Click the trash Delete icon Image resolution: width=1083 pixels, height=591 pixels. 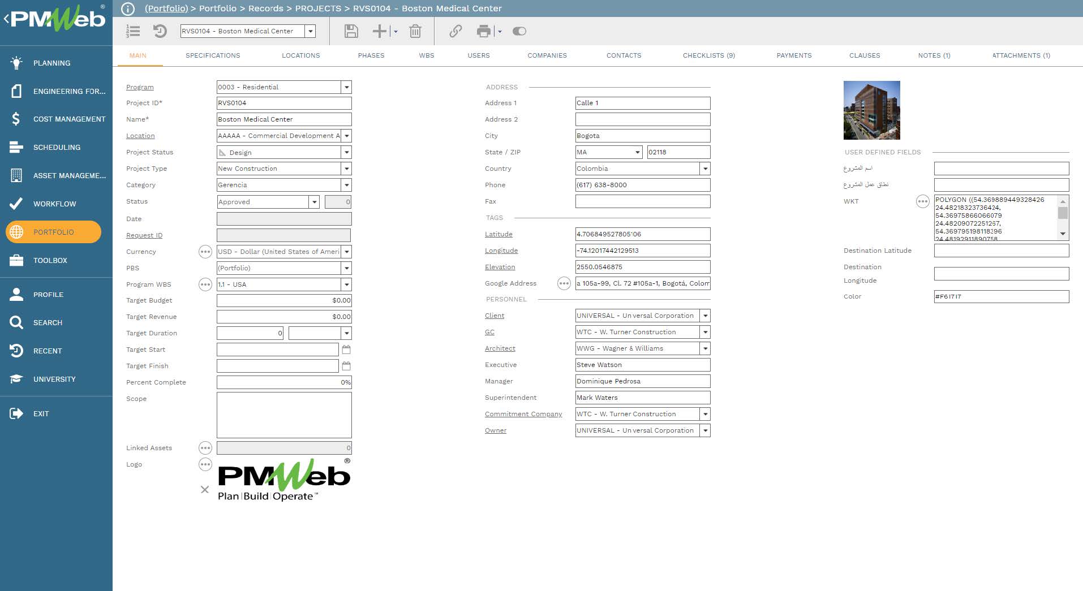(x=415, y=31)
